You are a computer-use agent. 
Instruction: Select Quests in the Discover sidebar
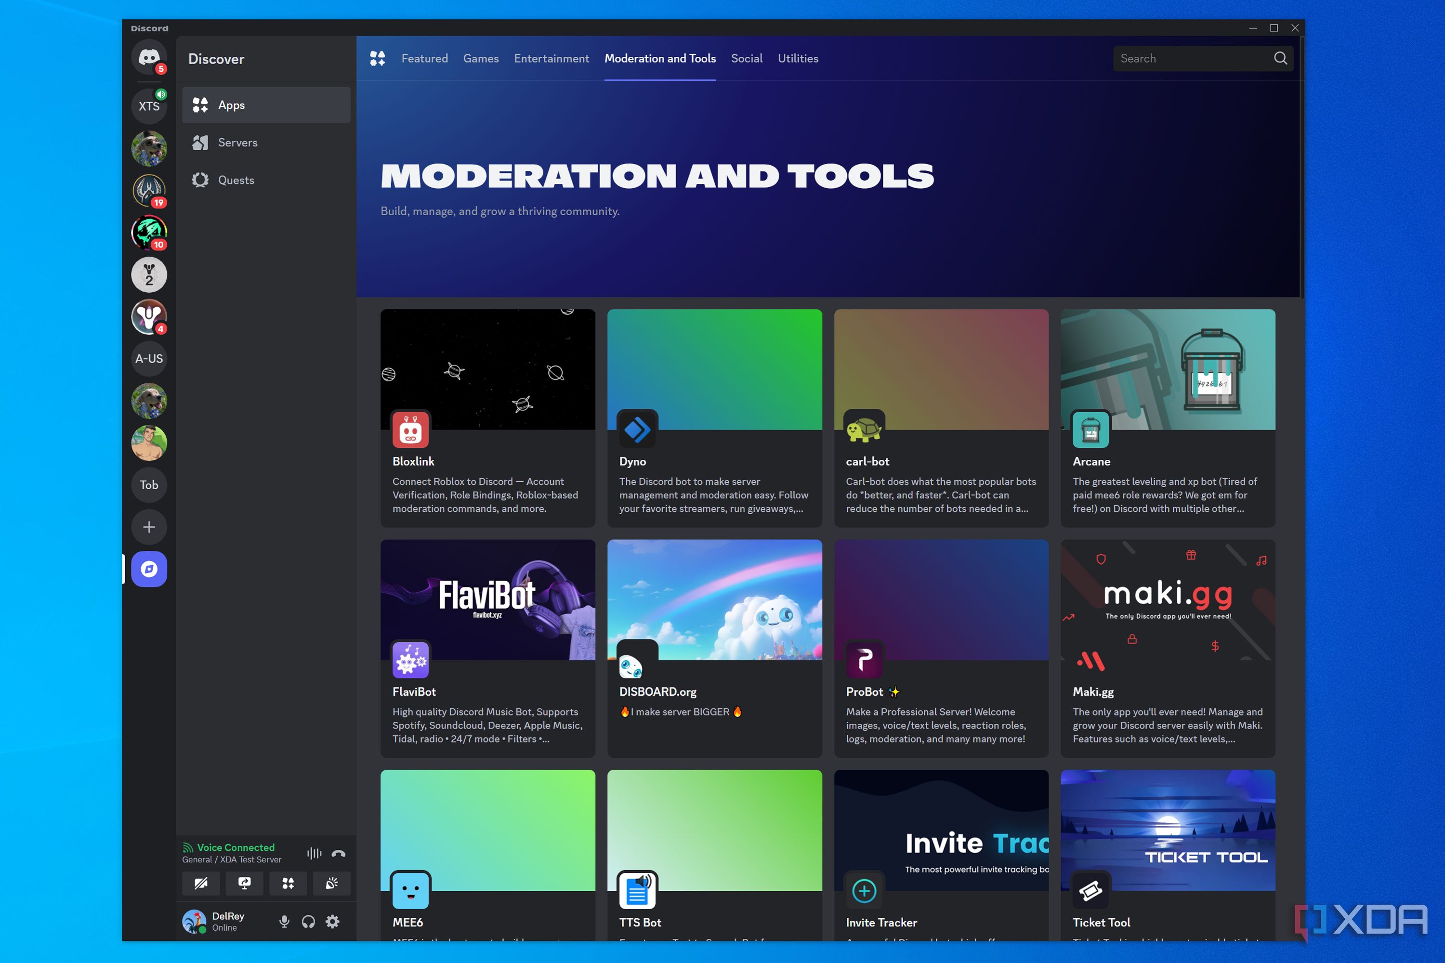pos(266,180)
